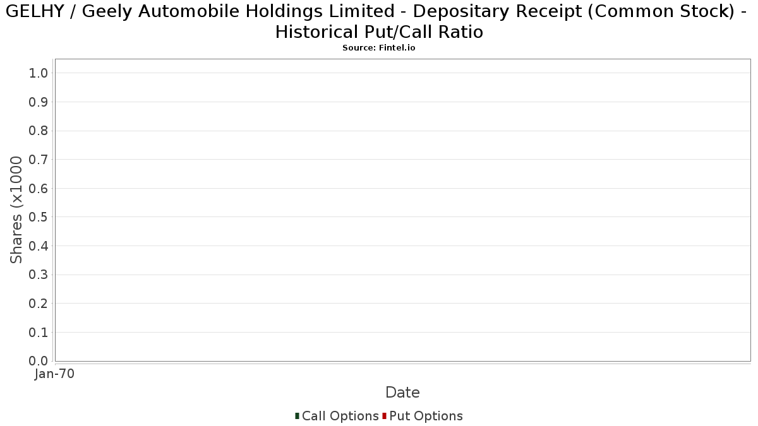Select the Date x-axis title
This screenshot has width=758, height=426.
(x=402, y=393)
